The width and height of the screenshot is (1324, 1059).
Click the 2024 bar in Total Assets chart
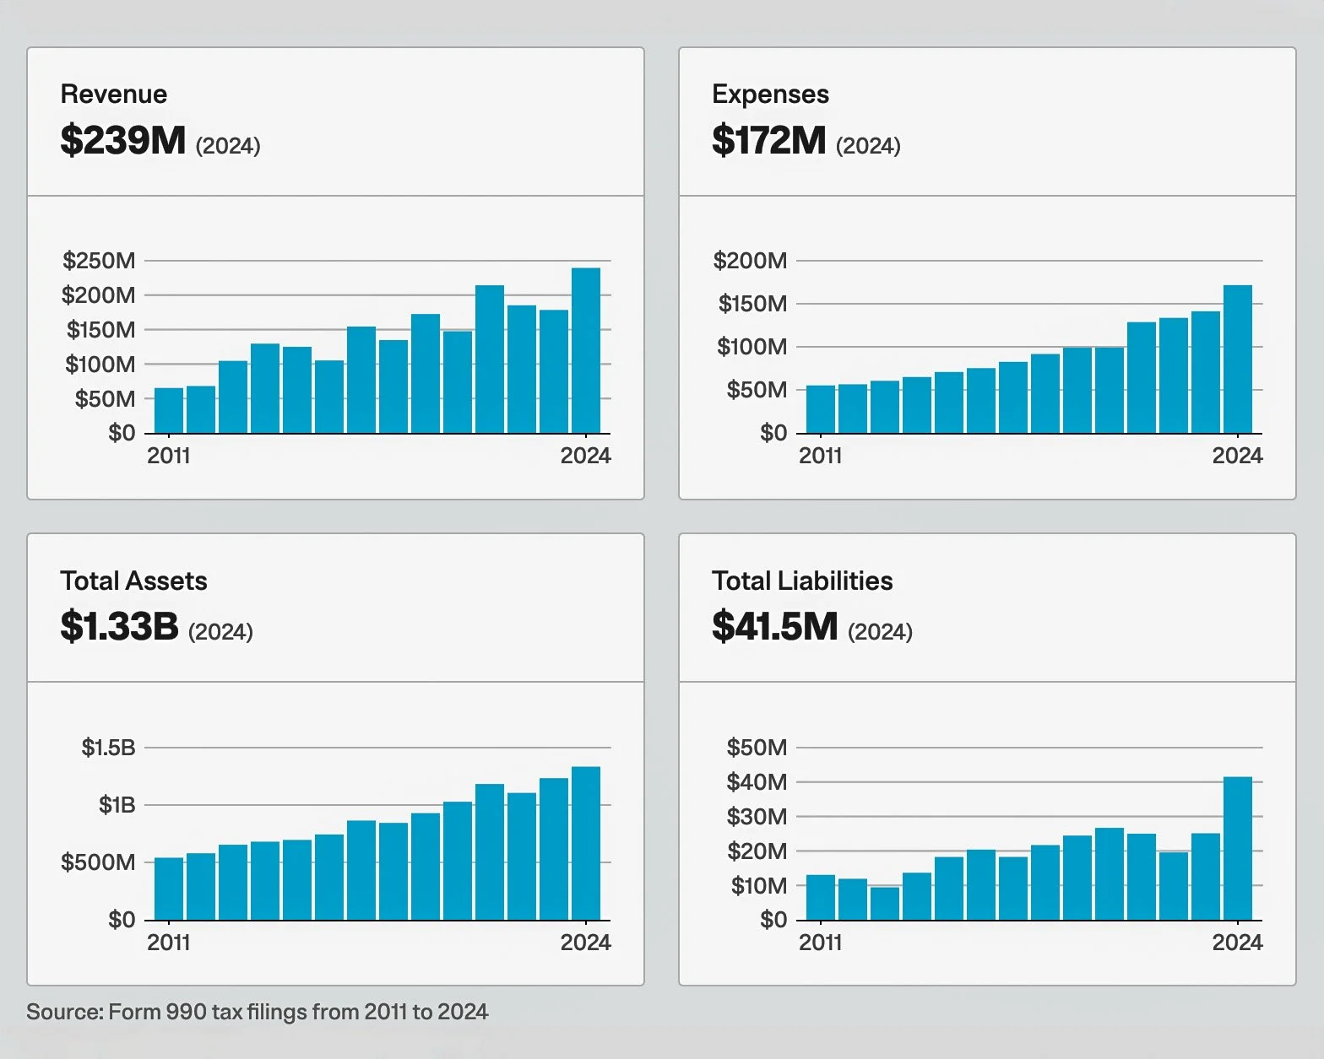[586, 844]
